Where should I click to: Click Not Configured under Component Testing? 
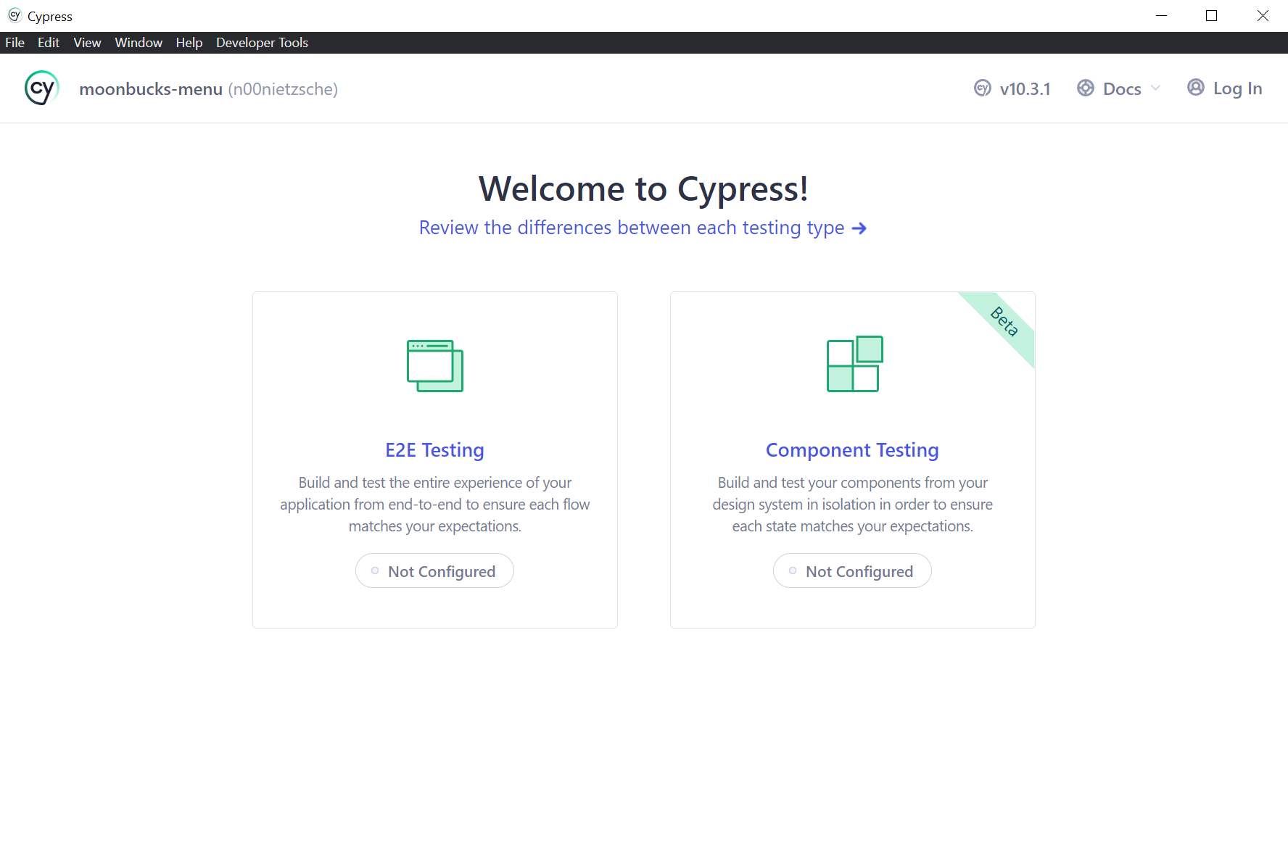(852, 571)
